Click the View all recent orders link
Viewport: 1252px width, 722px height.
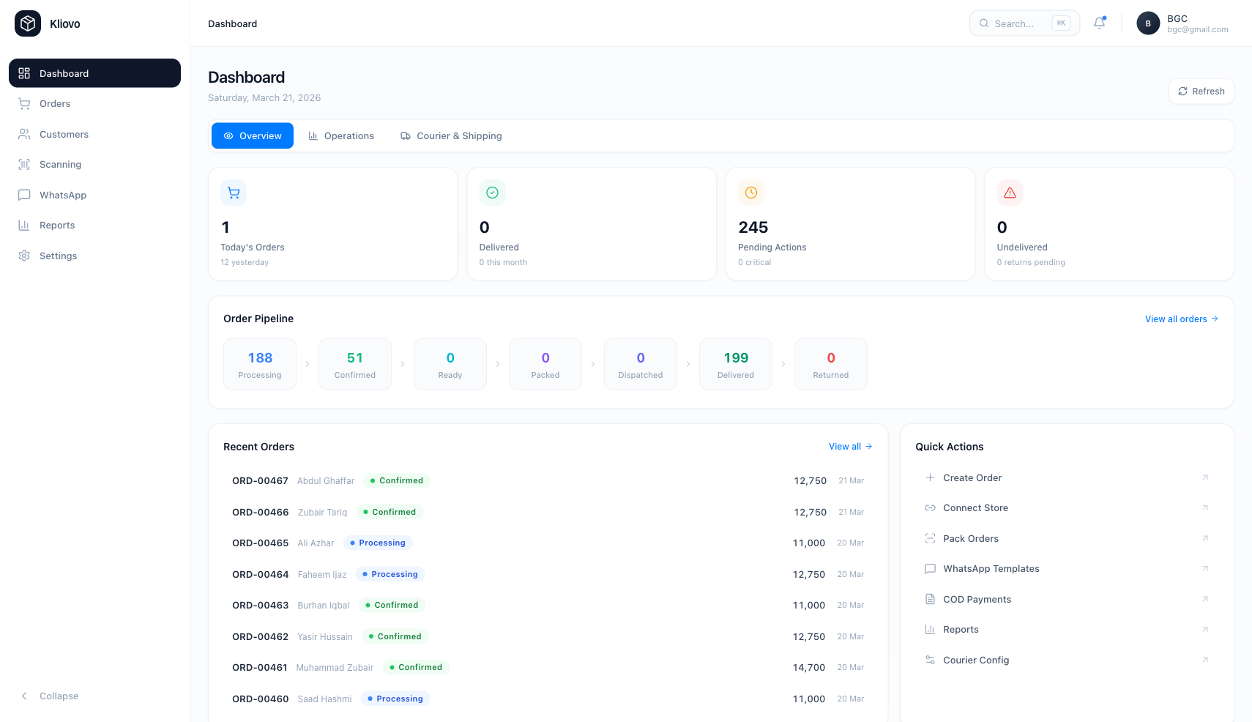point(849,447)
